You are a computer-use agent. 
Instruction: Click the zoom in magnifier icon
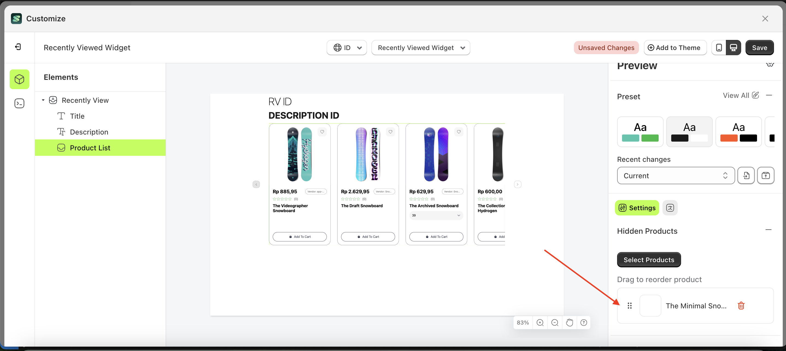pyautogui.click(x=540, y=323)
